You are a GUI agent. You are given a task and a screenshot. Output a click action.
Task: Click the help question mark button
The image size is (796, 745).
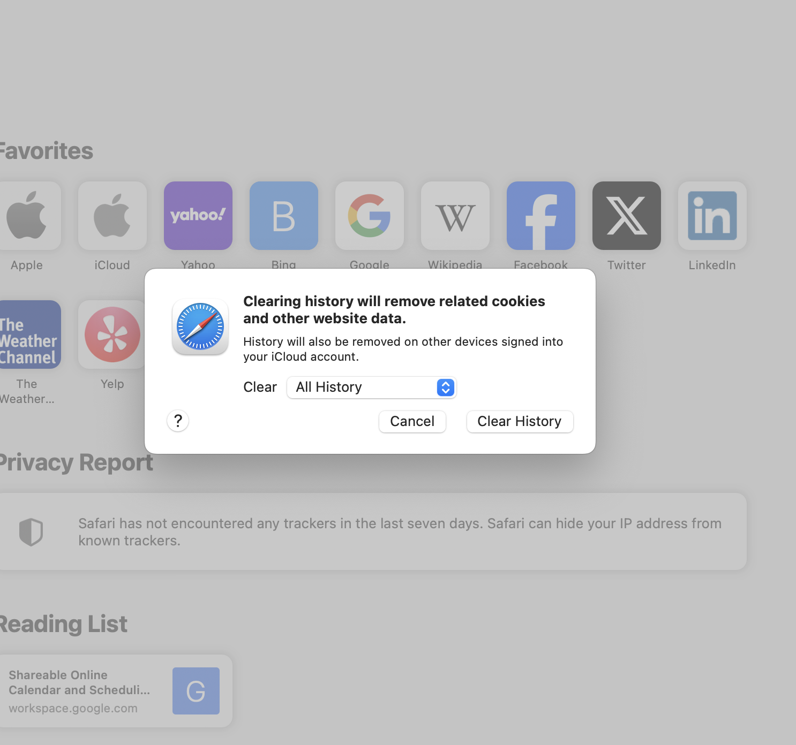tap(177, 421)
